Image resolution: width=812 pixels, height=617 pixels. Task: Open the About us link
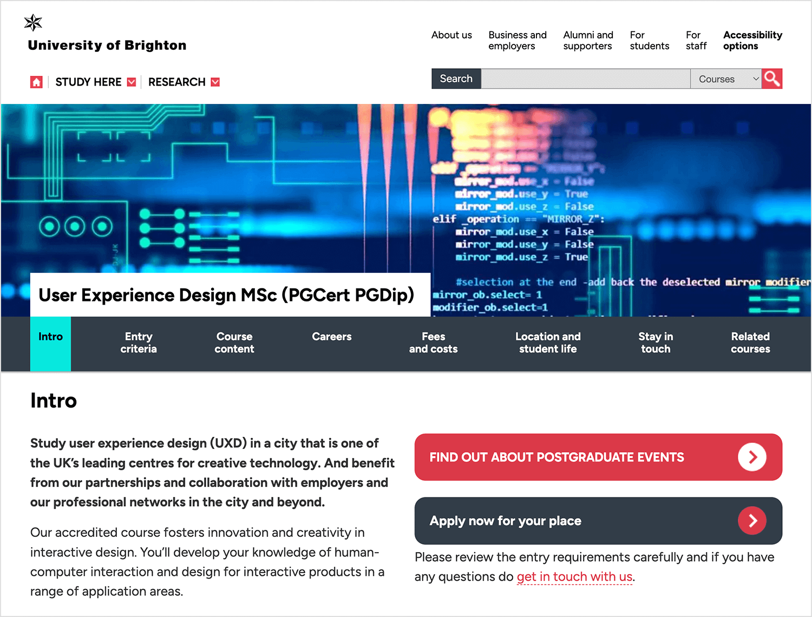[451, 35]
